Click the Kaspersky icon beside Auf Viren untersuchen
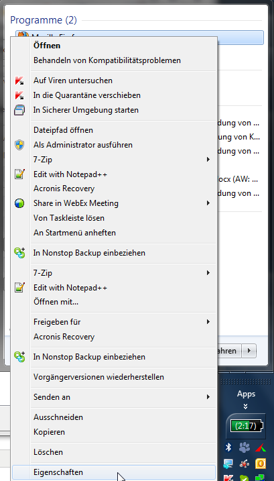Viewport: 274px width, 481px height. [x=19, y=81]
